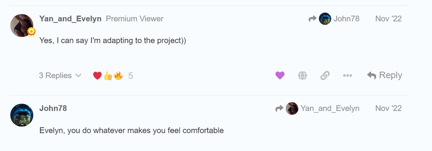Click Yan_and_Evelyn large profile avatar

22,26
